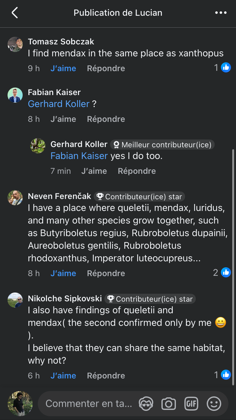Tap the back arrow icon

click(14, 13)
